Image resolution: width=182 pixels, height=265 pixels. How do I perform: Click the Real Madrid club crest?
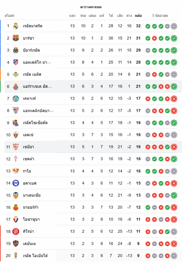pos(16,26)
